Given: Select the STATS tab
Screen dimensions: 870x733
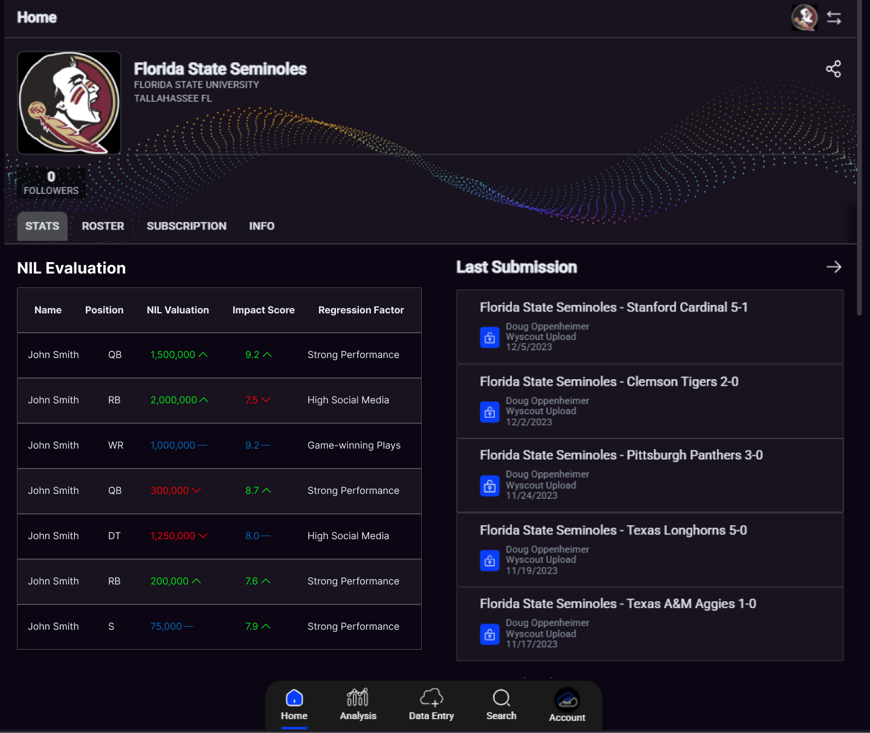Looking at the screenshot, I should pyautogui.click(x=42, y=226).
